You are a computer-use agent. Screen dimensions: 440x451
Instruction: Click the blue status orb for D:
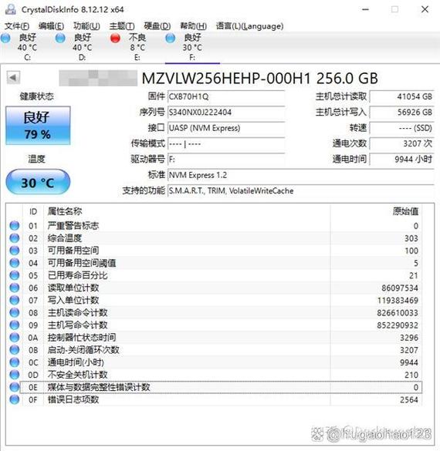(60, 38)
